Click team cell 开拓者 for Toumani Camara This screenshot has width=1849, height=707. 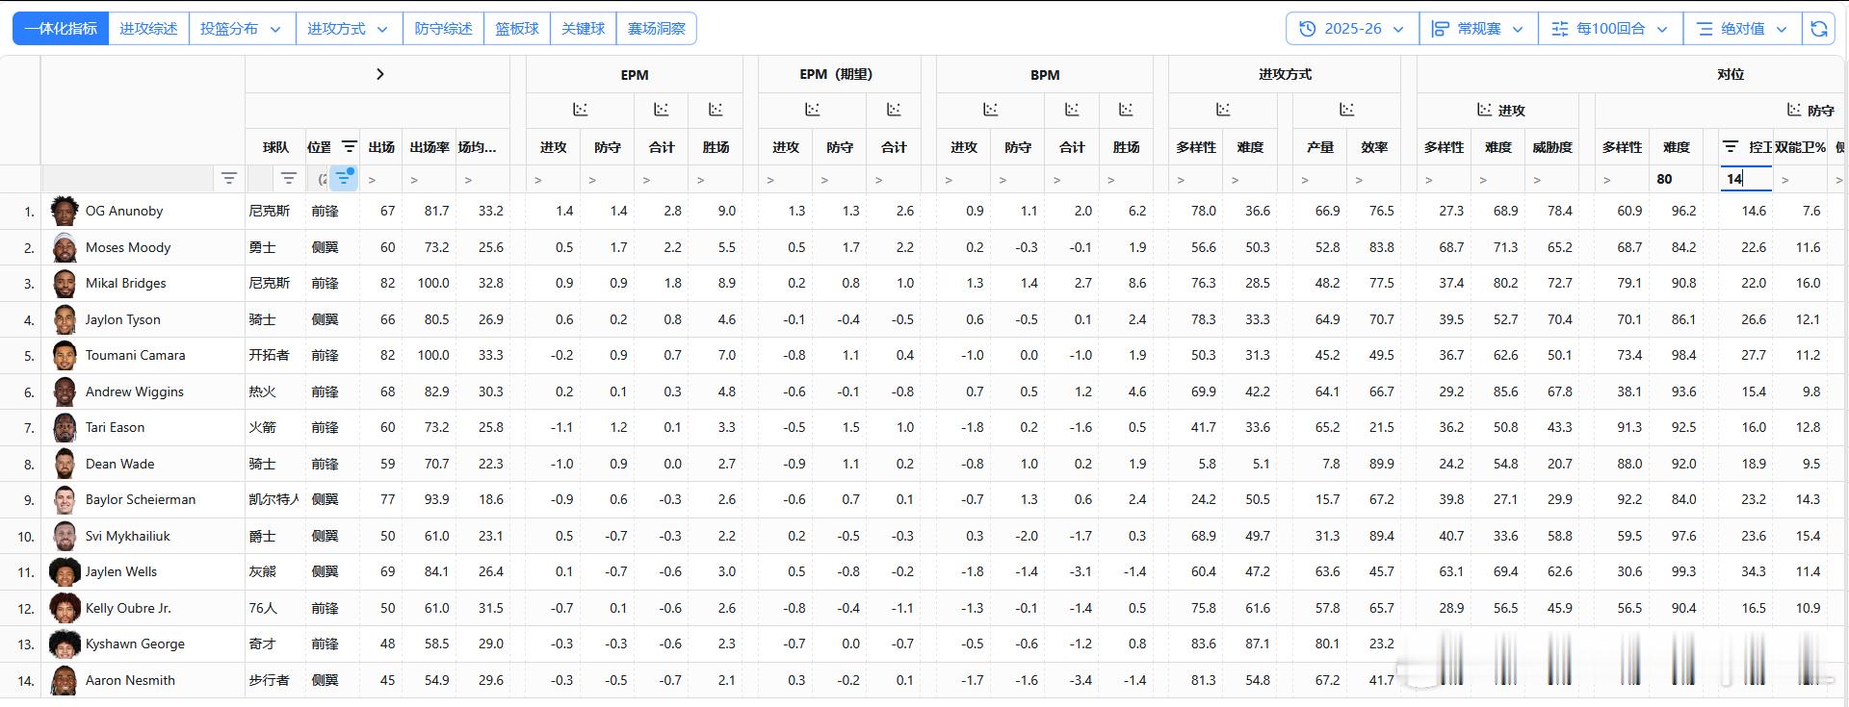(x=269, y=355)
